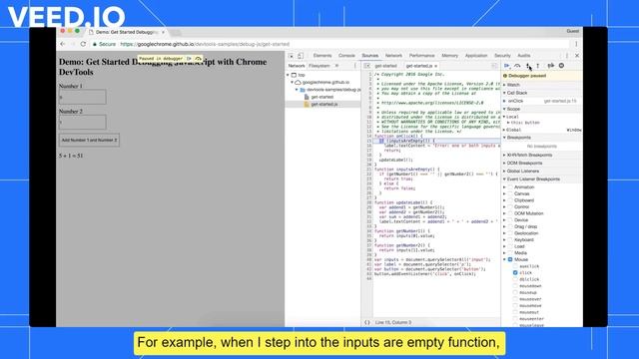The width and height of the screenshot is (639, 359).
Task: Open DevTools customize three-dot menu
Action: click(x=566, y=56)
